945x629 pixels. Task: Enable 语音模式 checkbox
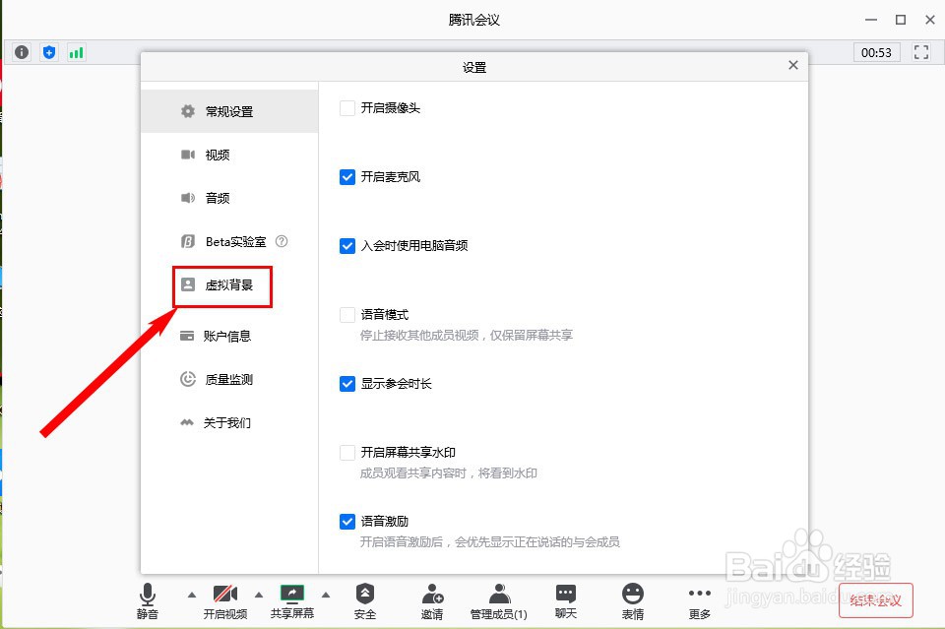pyautogui.click(x=347, y=315)
